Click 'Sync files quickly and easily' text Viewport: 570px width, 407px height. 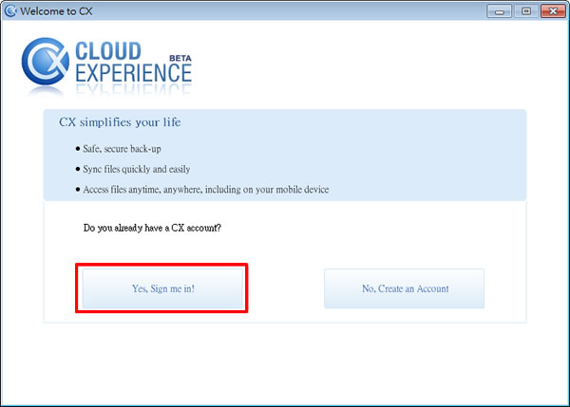[x=136, y=169]
